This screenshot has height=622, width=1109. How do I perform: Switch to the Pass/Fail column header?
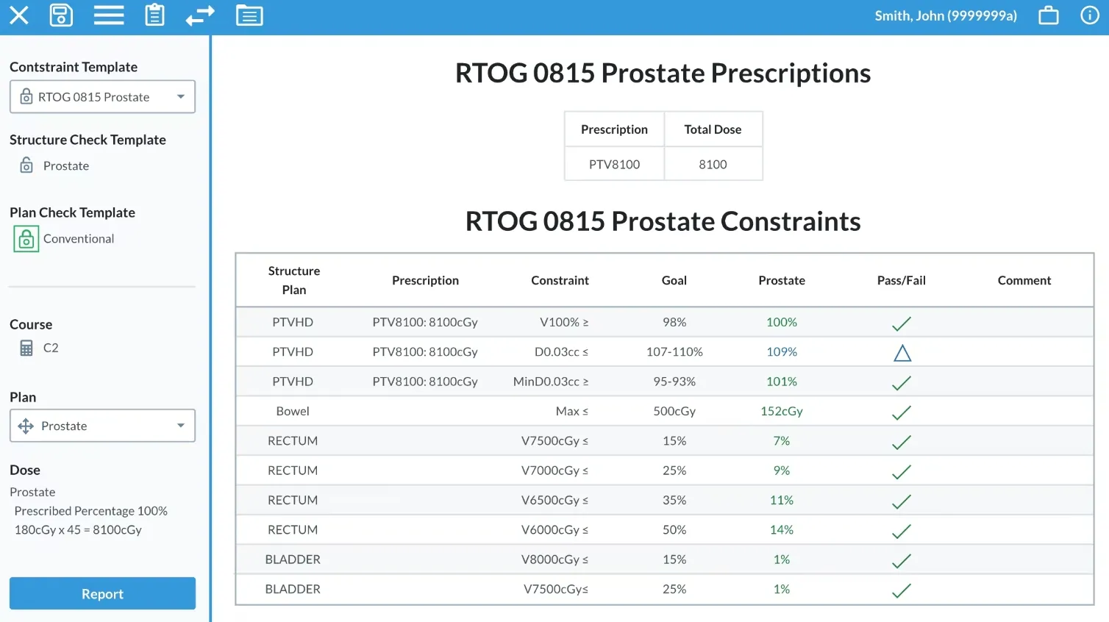902,280
